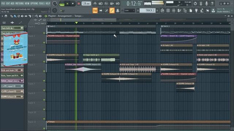Select the select tool icon
Screen dimensions: 234x131
(33, 16)
